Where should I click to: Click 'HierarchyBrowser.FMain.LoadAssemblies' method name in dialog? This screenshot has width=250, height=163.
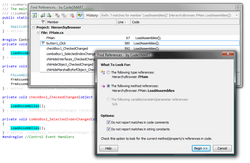143,91
